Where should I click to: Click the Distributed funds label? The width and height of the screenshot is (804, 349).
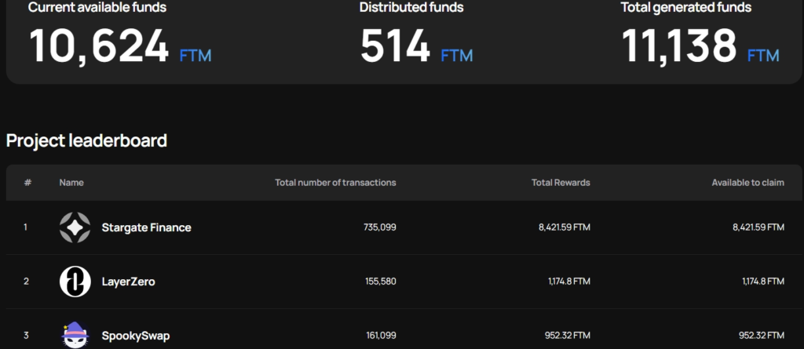pyautogui.click(x=411, y=7)
